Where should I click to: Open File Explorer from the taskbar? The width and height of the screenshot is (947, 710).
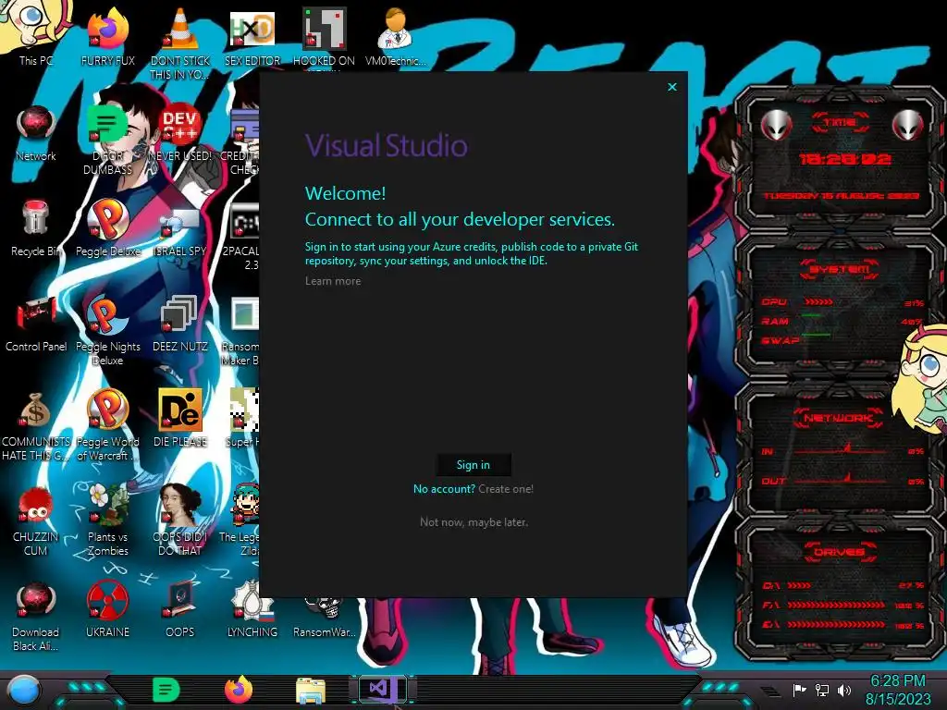coord(311,690)
